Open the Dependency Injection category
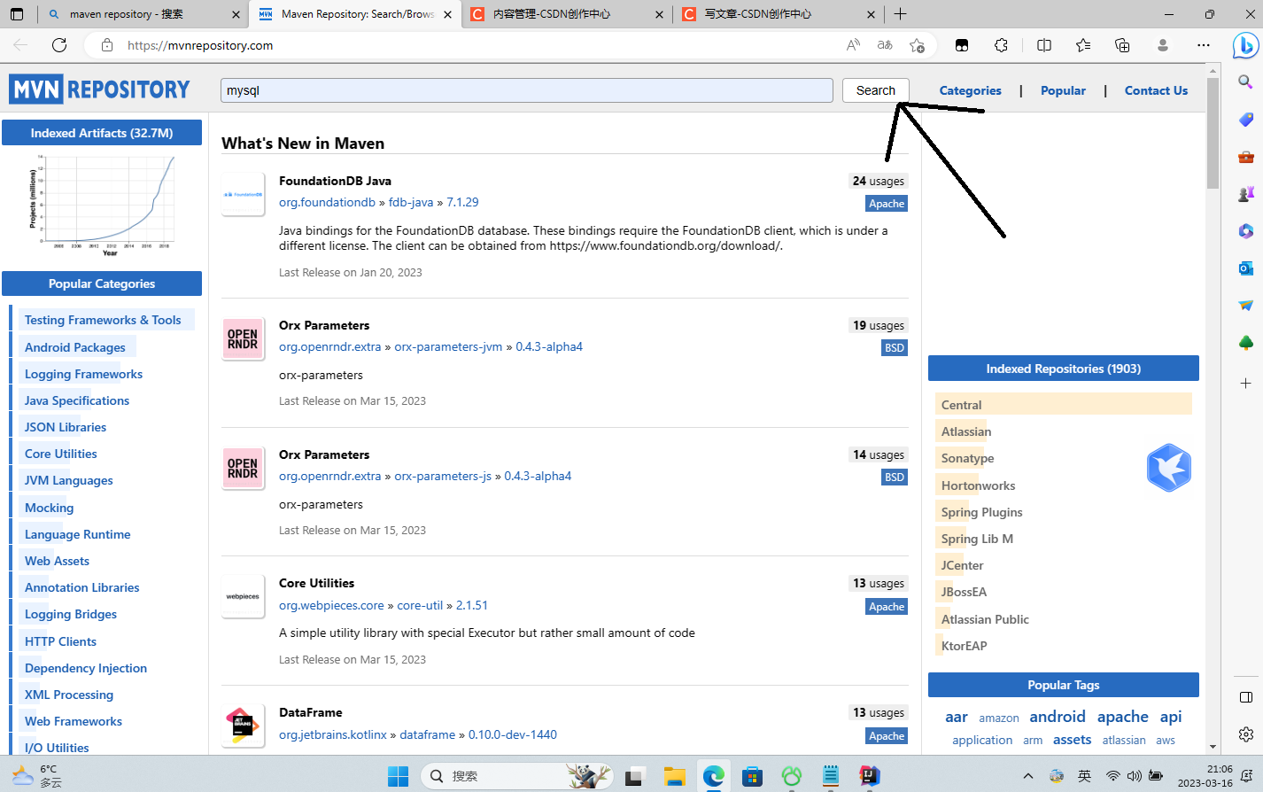Image resolution: width=1263 pixels, height=792 pixels. tap(86, 668)
